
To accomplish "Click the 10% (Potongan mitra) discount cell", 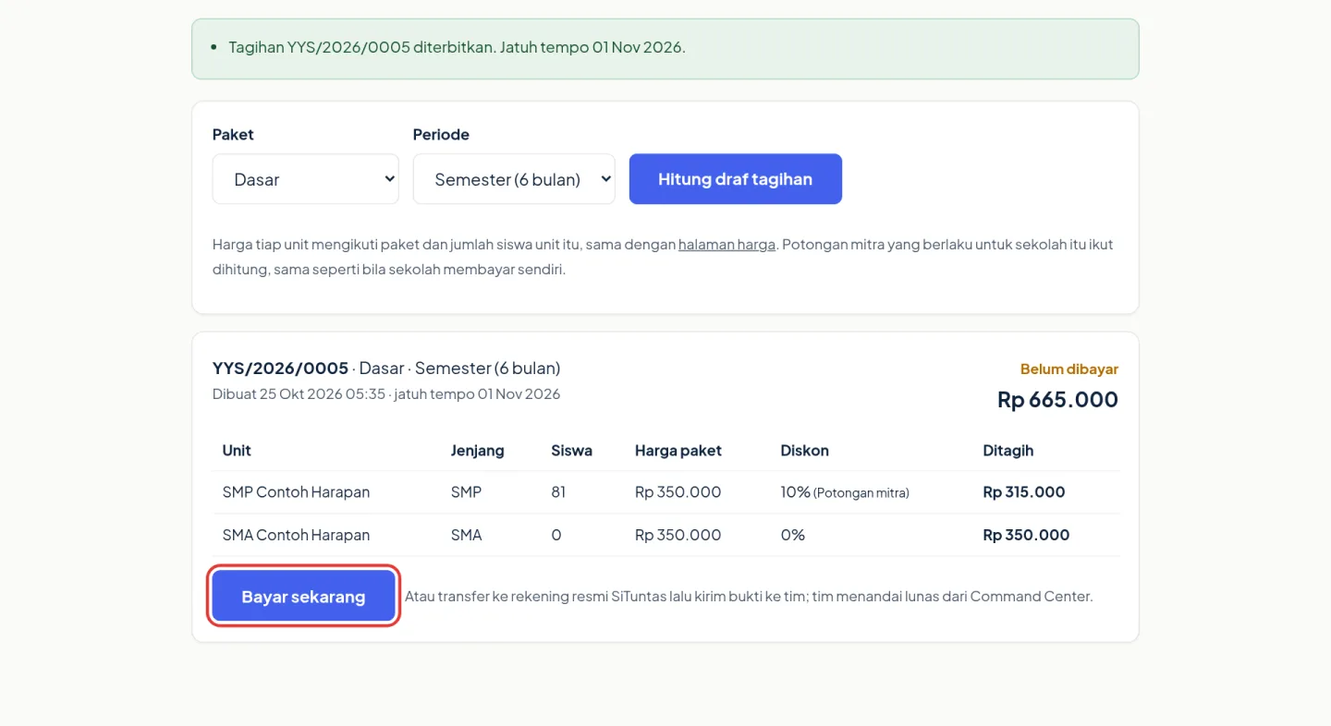I will (x=845, y=492).
